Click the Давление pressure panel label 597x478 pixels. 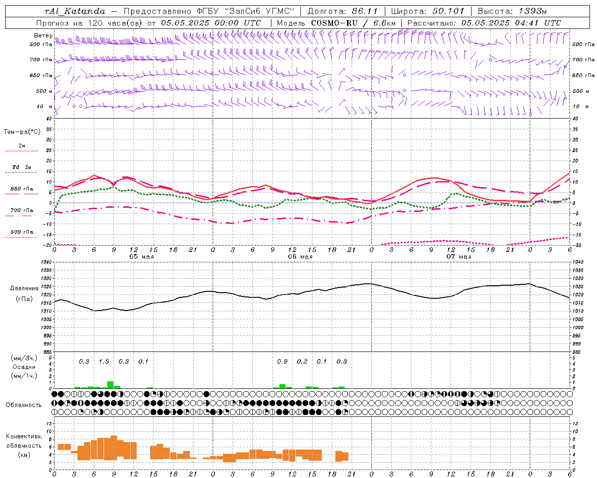pyautogui.click(x=24, y=288)
